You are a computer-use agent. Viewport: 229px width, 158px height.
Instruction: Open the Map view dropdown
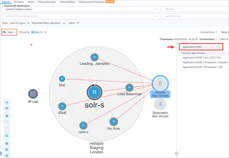point(9,32)
